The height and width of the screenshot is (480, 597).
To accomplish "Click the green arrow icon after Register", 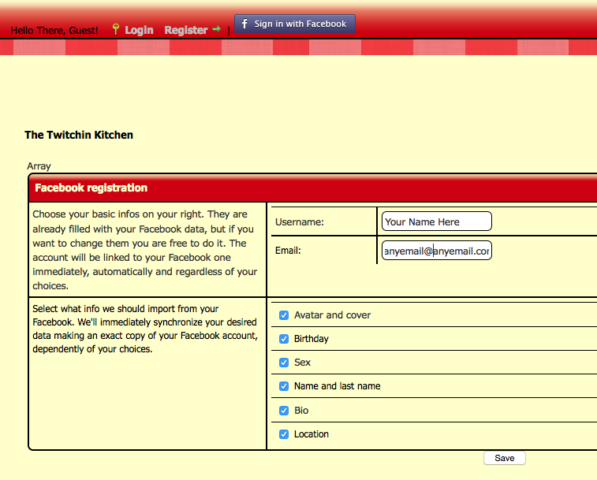I will click(x=216, y=29).
